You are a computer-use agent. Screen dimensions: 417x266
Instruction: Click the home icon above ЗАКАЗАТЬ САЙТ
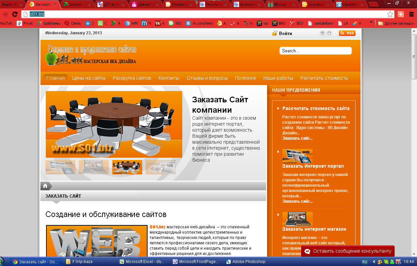pos(46,186)
